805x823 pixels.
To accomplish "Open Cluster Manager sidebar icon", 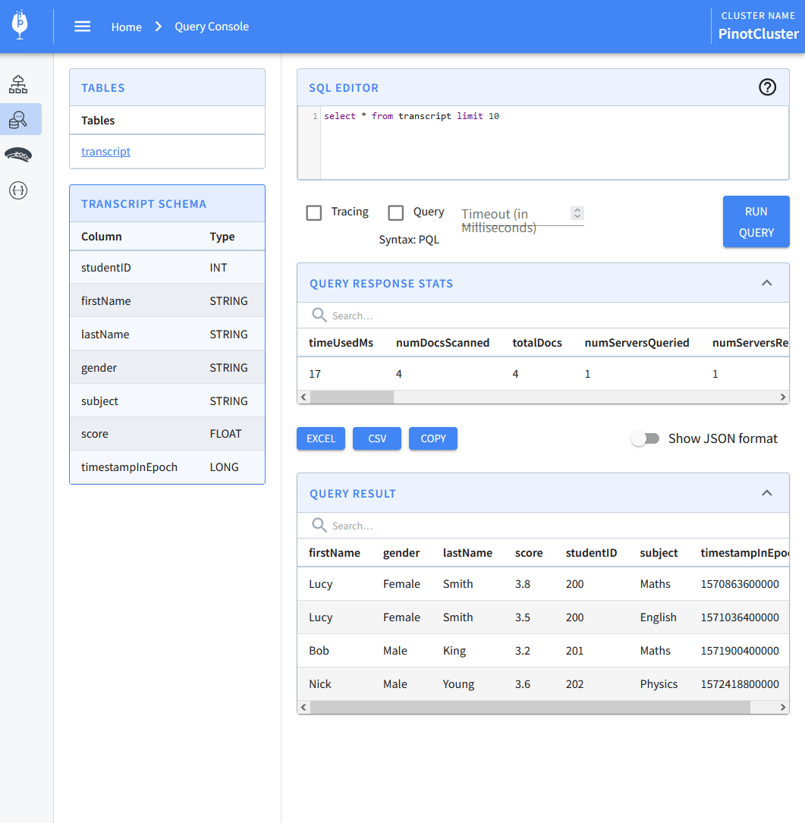I will 18,84.
